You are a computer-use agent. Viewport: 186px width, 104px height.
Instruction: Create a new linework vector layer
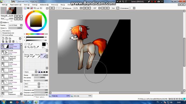[6, 38]
